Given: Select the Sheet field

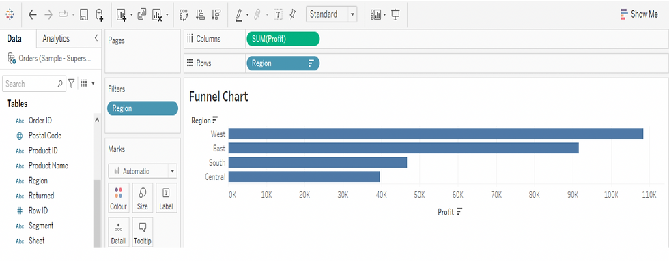Looking at the screenshot, I should pyautogui.click(x=37, y=241).
